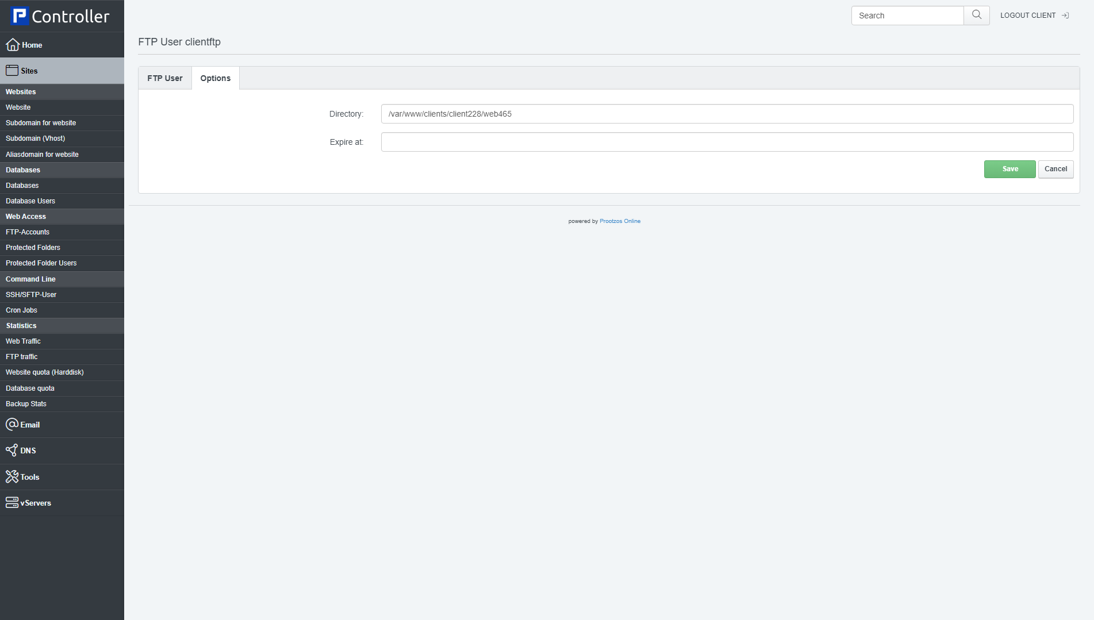Select the Options tab

coord(216,78)
